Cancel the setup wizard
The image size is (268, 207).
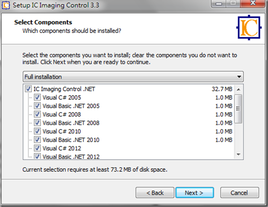[239, 193]
